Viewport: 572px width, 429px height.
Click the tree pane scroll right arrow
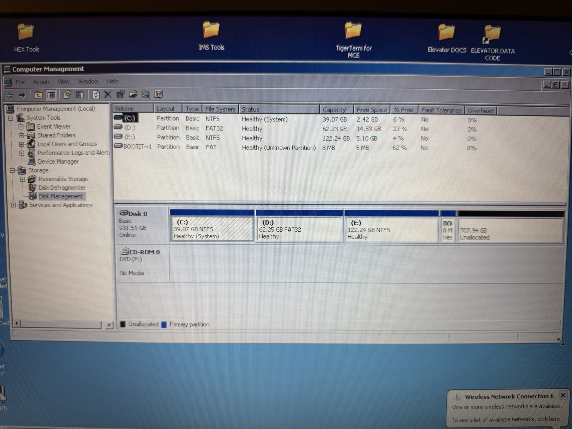click(x=109, y=325)
